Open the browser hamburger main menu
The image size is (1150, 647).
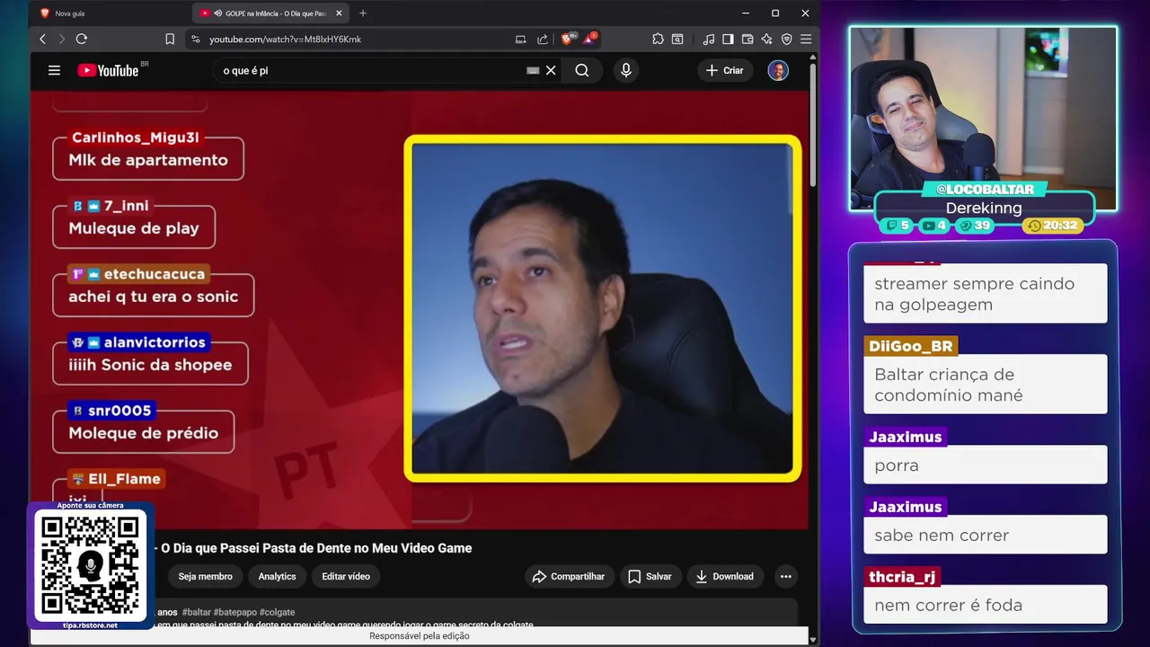806,39
